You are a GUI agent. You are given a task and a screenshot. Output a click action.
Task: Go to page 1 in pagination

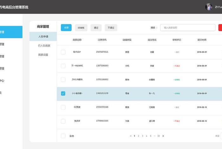[134, 136]
